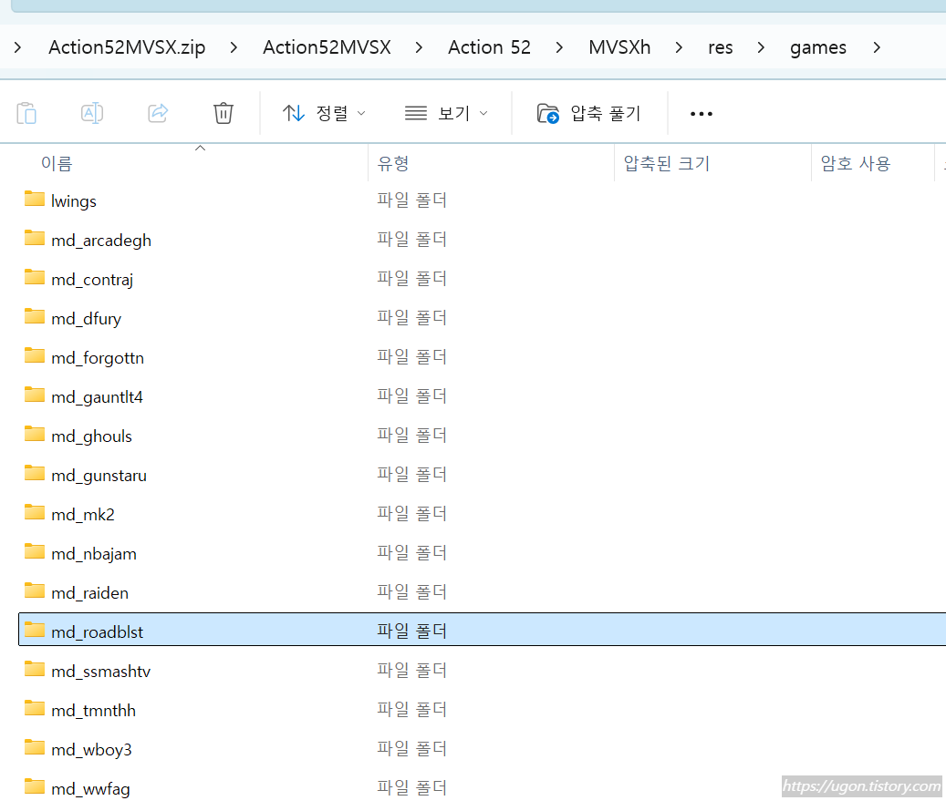Click the md_gunstaru folder name

pyautogui.click(x=99, y=476)
